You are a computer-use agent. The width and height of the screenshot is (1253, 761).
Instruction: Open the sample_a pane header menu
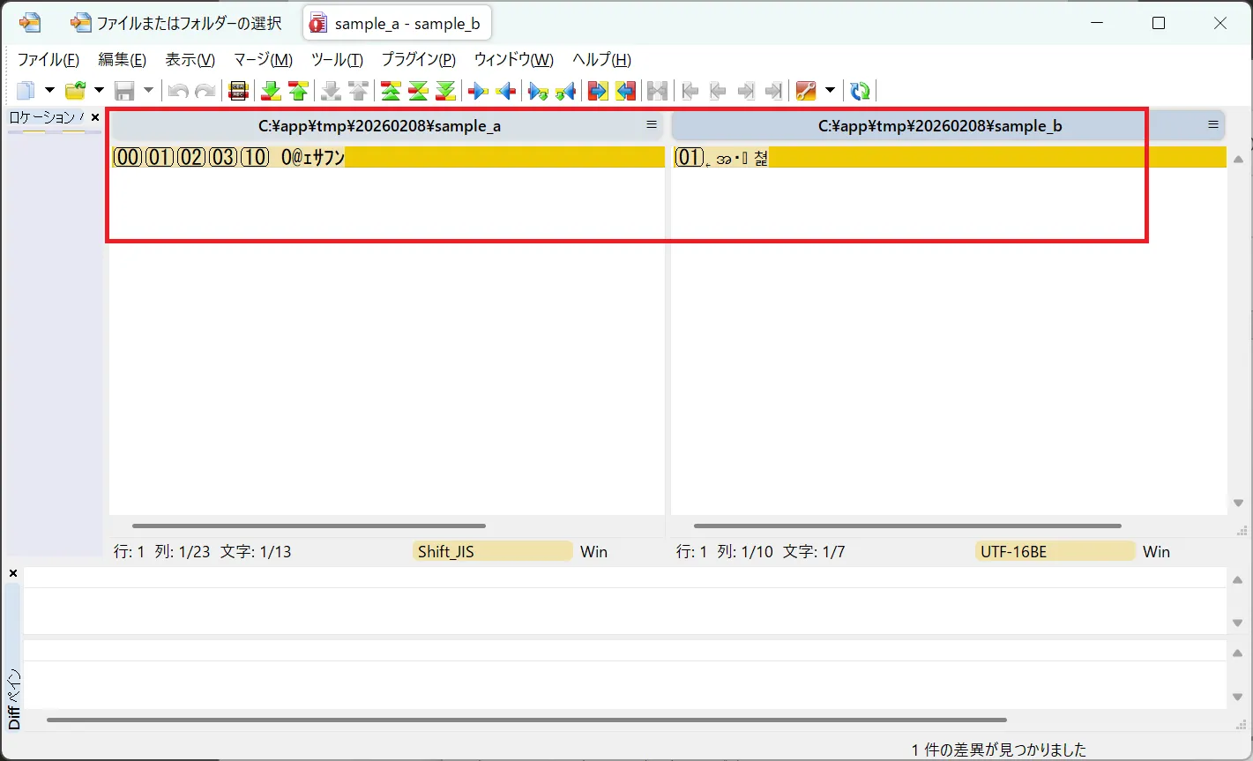[652, 125]
